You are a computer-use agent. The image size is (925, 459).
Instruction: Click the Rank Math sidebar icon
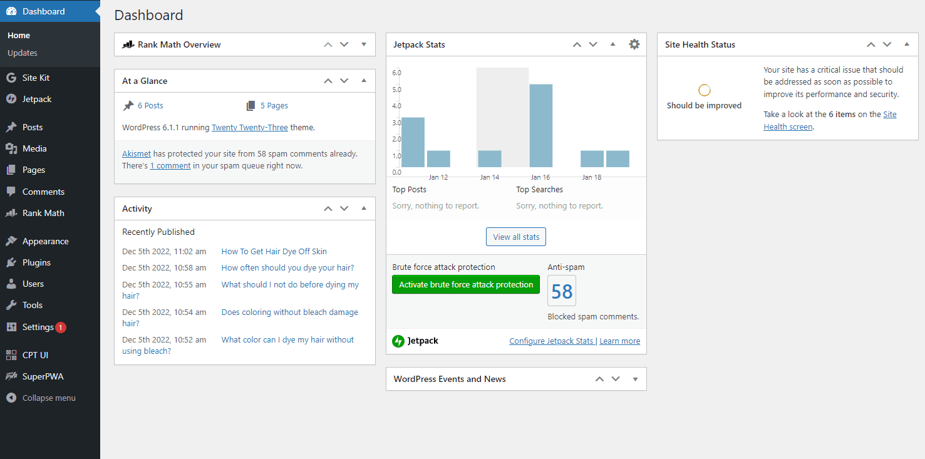coord(11,213)
